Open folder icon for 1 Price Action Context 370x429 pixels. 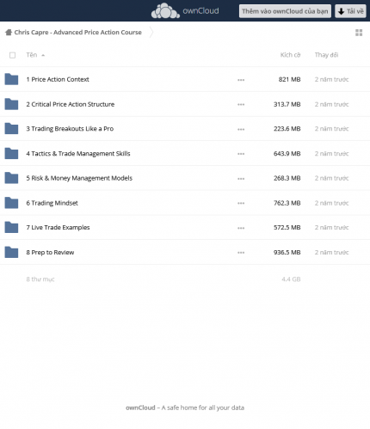tap(11, 79)
